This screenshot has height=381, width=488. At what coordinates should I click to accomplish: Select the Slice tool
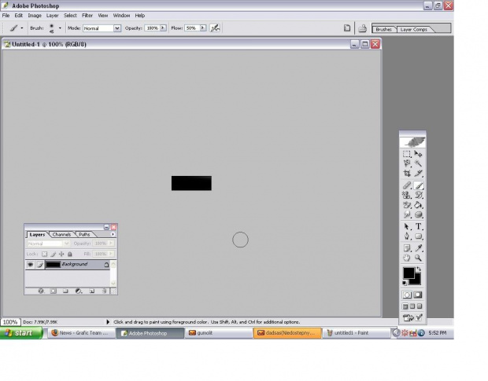pyautogui.click(x=418, y=174)
